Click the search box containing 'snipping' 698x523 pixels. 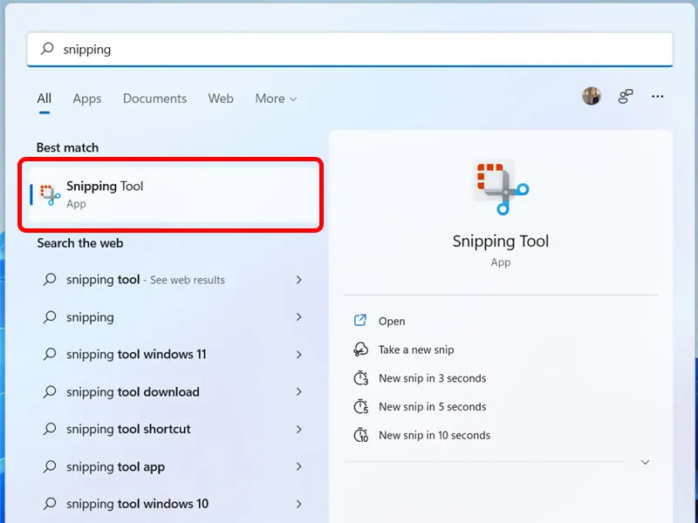(350, 49)
